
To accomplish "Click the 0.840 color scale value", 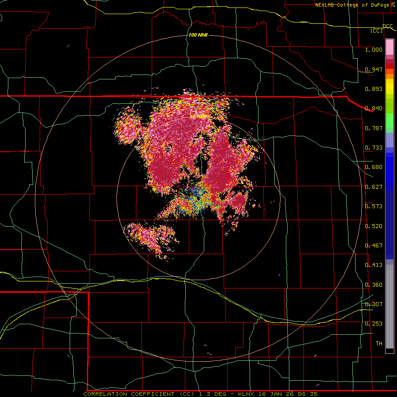I will (374, 109).
